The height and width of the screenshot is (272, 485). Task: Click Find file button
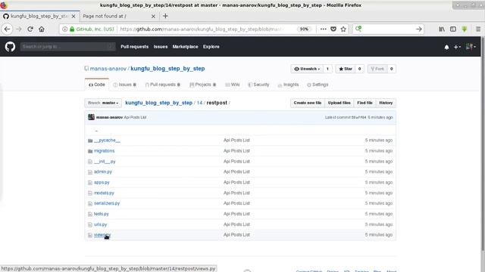point(365,103)
